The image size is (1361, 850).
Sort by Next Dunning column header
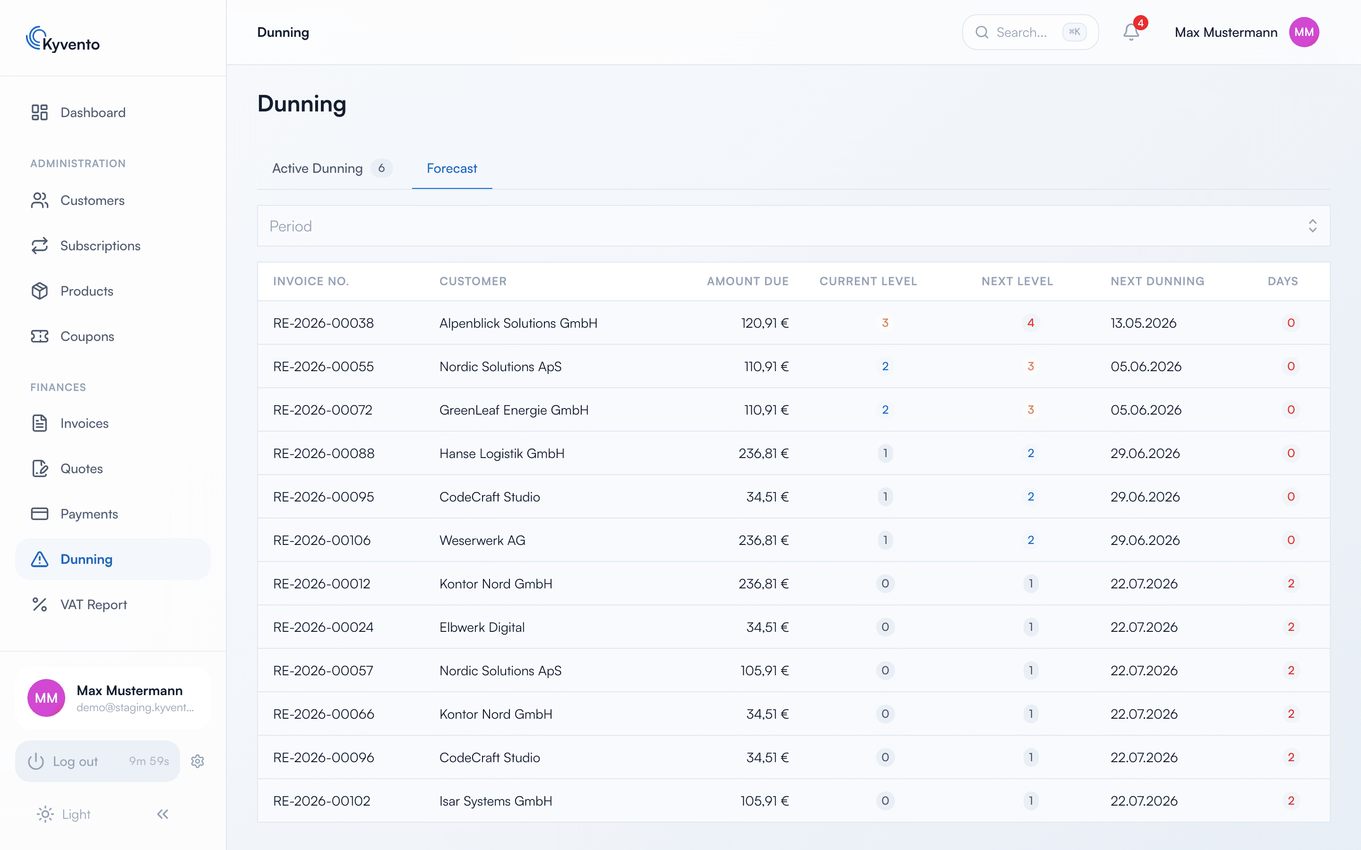[x=1157, y=281]
